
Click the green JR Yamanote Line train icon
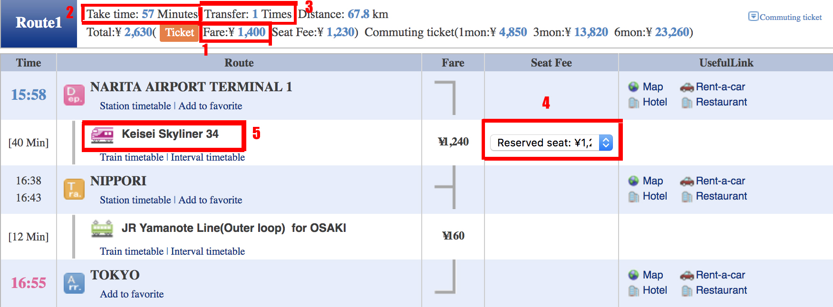(102, 229)
